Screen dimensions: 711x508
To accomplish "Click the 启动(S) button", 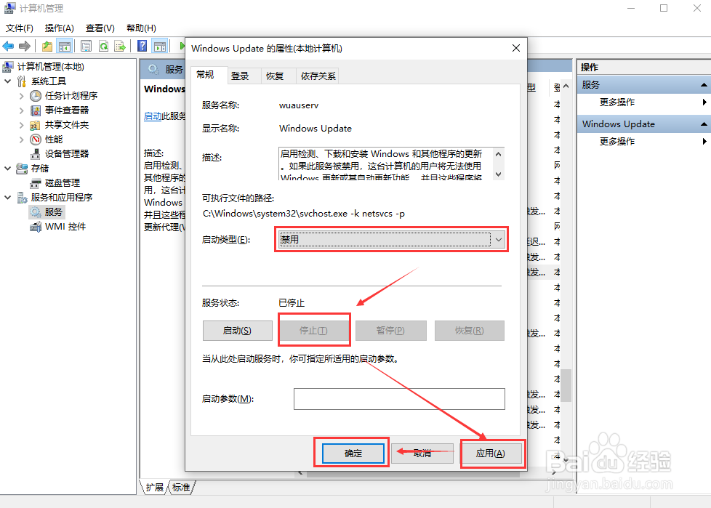I will tap(237, 331).
